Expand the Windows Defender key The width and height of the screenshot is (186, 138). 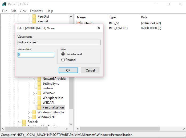click(x=29, y=112)
